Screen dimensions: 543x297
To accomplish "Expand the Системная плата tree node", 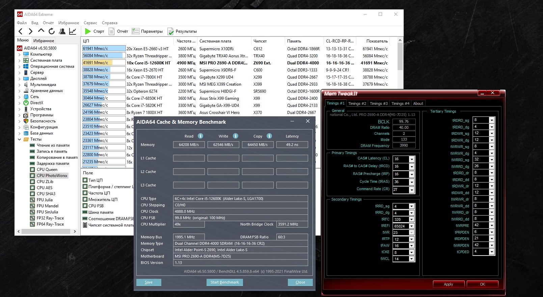I will coord(19,60).
